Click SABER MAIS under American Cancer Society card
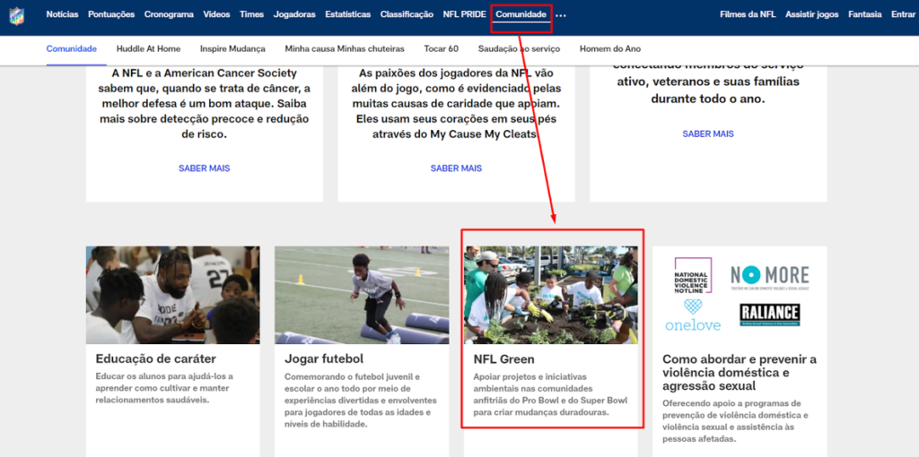Viewport: 919px width, 457px height. [204, 168]
